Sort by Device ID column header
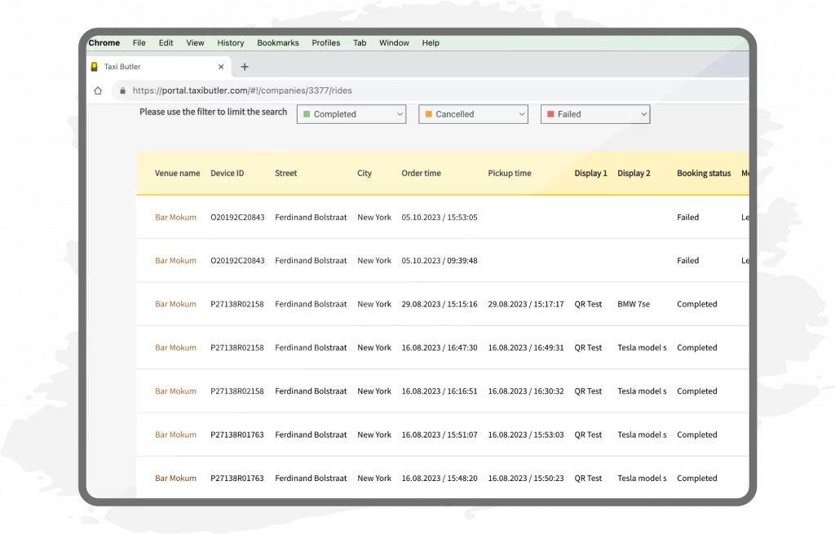 (x=228, y=173)
